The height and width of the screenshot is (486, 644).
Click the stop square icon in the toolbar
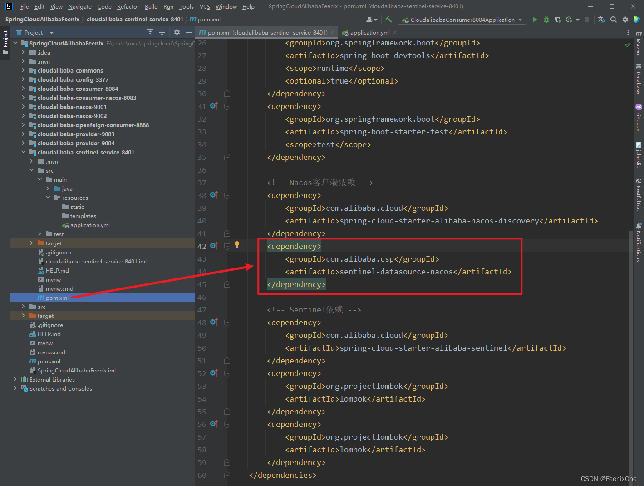pos(587,20)
